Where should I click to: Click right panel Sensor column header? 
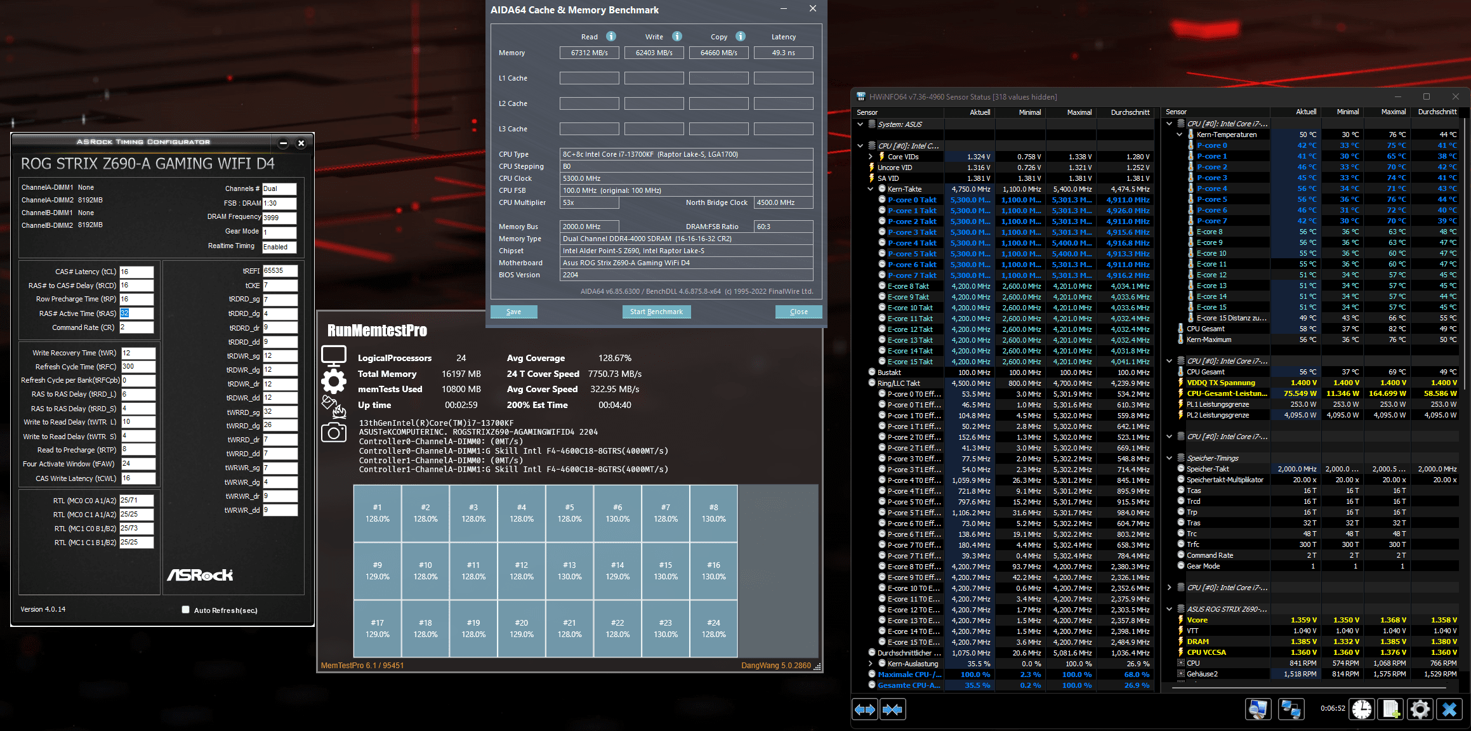click(x=1215, y=112)
